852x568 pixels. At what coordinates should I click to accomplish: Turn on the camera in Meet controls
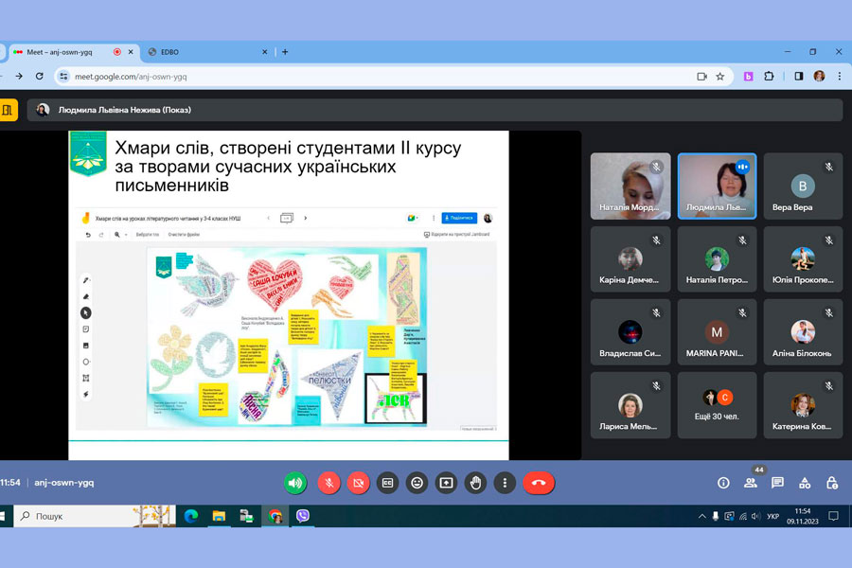click(358, 483)
